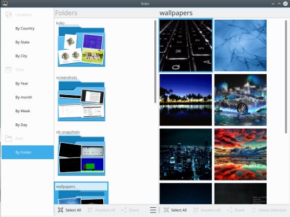Open the vlc-snapshots folder icon
The height and width of the screenshot is (217, 290).
click(x=81, y=155)
